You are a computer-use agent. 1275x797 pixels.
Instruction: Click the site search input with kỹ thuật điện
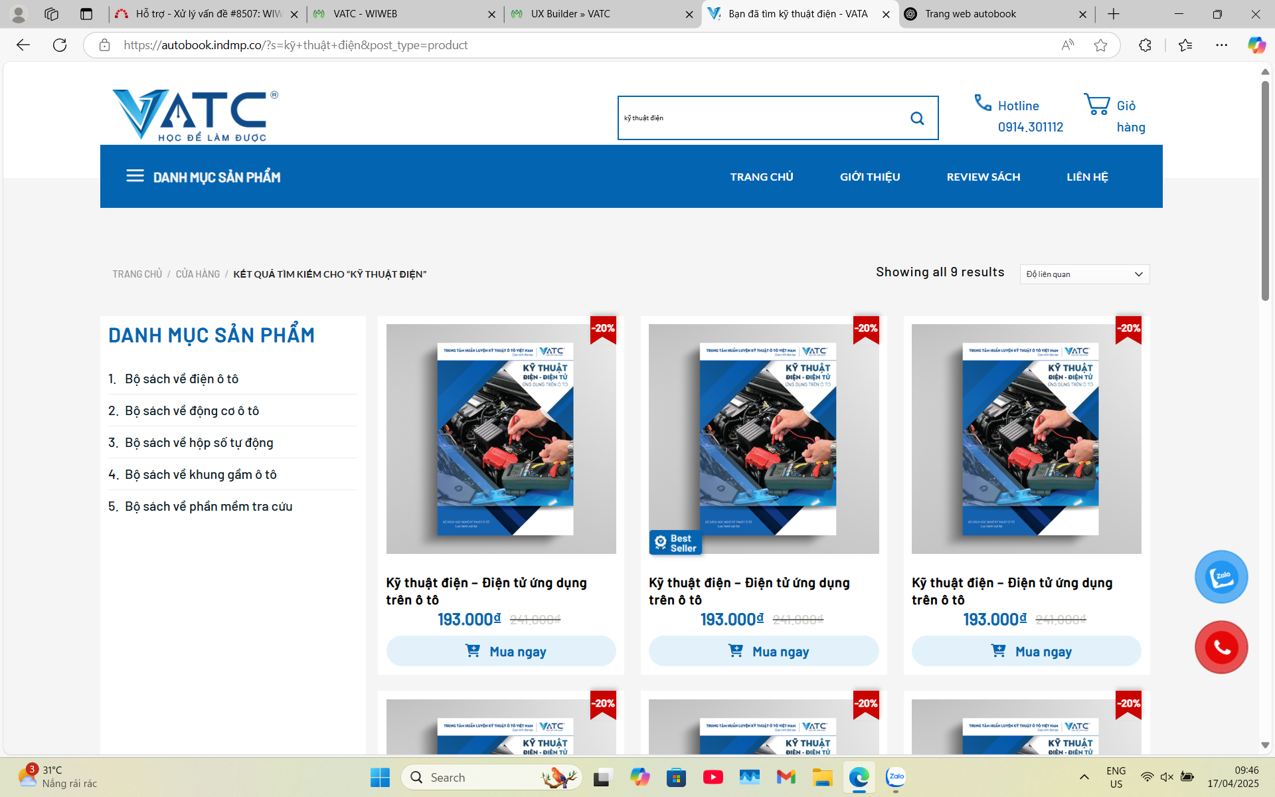click(760, 118)
